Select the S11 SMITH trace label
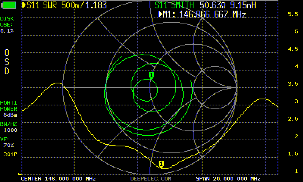The image size is (303, 182). pyautogui.click(x=174, y=5)
